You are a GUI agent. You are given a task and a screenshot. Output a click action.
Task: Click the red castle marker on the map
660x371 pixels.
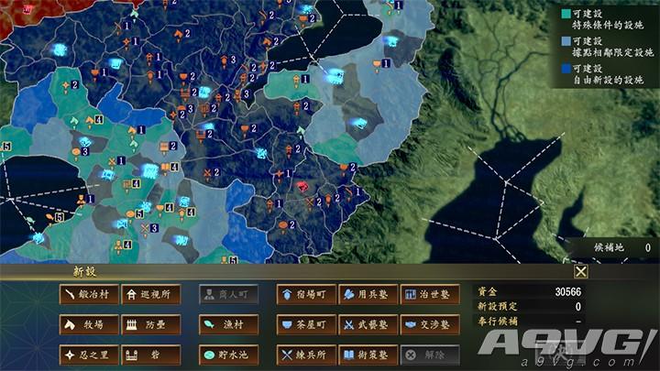(302, 186)
